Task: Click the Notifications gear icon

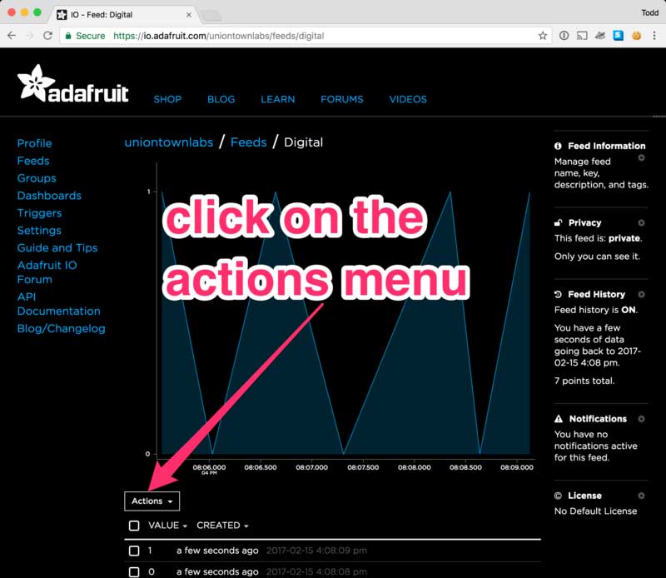Action: click(641, 419)
